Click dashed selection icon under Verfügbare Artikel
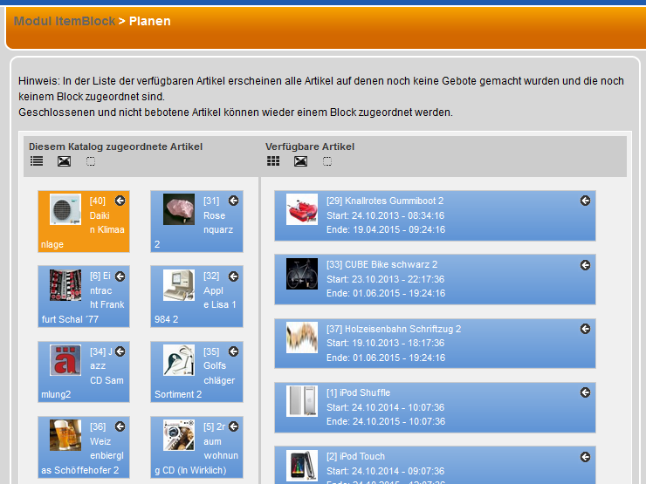Screen dimensions: 646x484 click(x=327, y=161)
